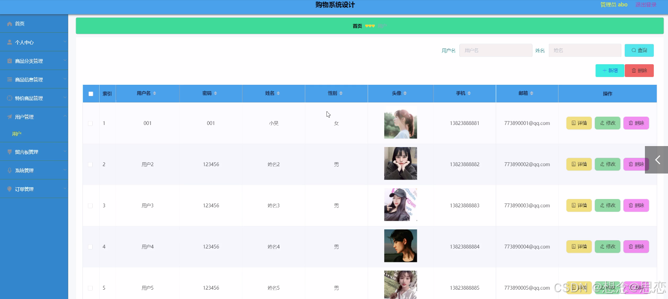Click the 新增 add button
The width and height of the screenshot is (668, 299).
click(x=610, y=71)
